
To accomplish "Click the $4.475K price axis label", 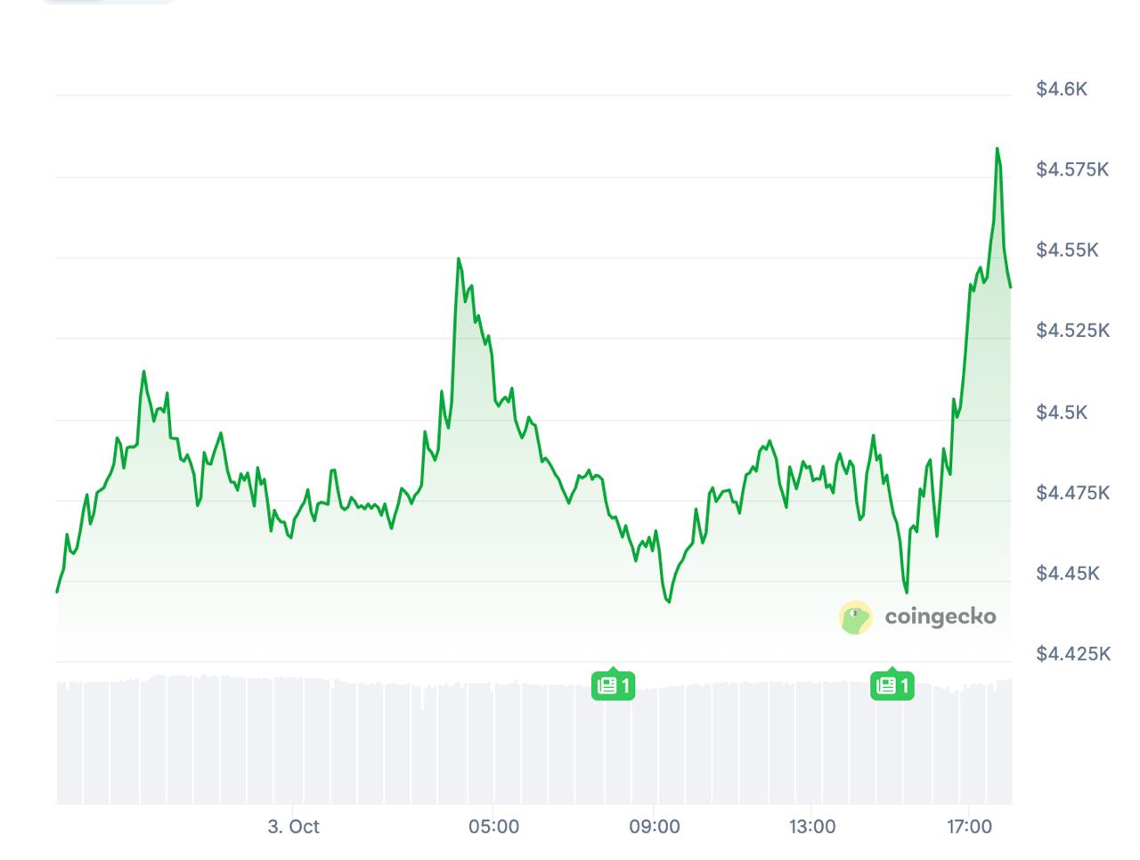I will tap(1072, 492).
